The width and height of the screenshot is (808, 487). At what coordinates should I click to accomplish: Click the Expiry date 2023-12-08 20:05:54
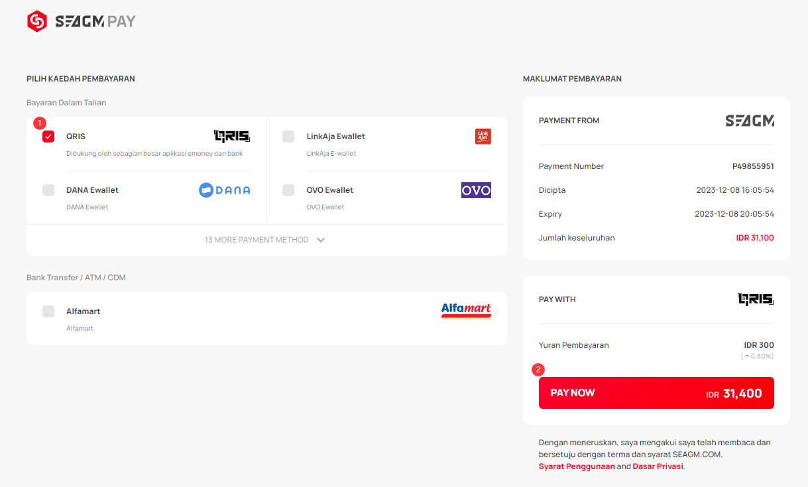pos(735,214)
